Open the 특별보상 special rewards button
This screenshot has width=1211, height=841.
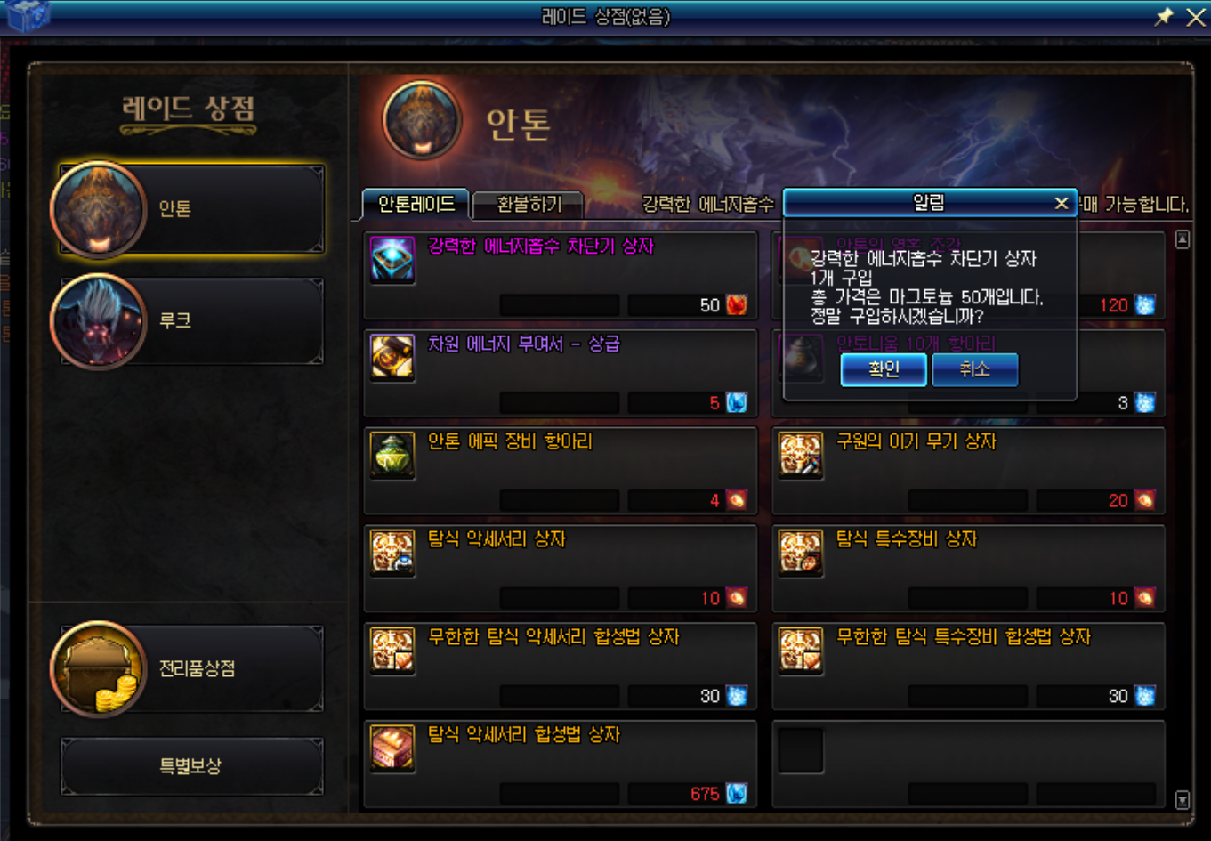(x=191, y=766)
